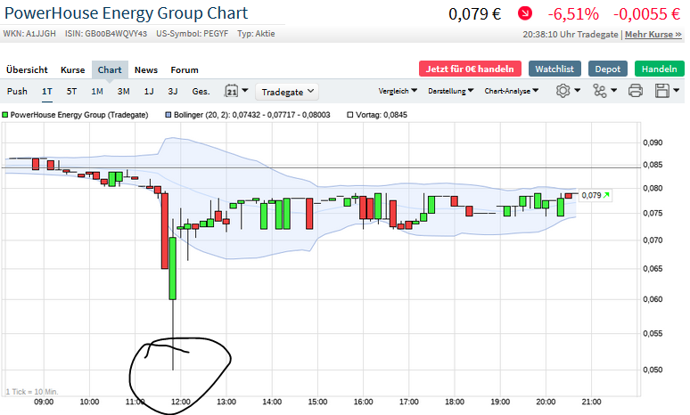The height and width of the screenshot is (415, 690).
Task: Select the 3M time range
Action: tap(123, 92)
